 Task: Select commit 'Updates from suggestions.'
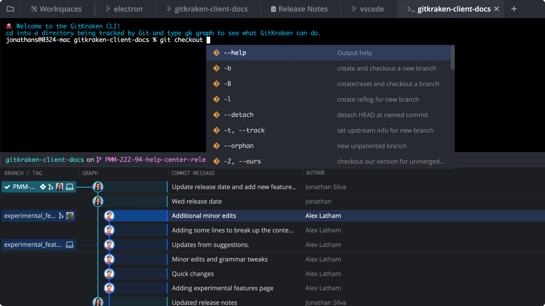tap(211, 245)
